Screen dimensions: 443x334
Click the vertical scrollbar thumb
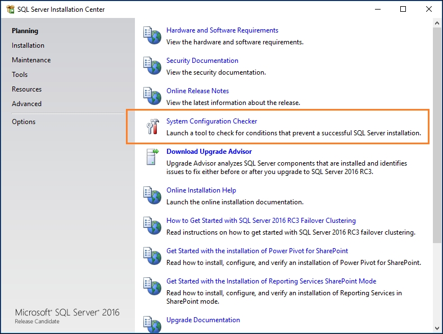(437, 135)
